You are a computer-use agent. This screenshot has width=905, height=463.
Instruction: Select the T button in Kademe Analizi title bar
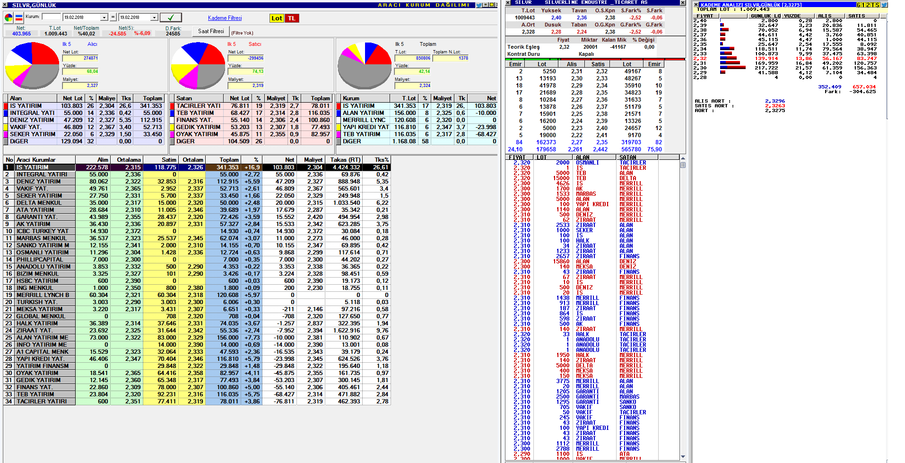point(873,5)
